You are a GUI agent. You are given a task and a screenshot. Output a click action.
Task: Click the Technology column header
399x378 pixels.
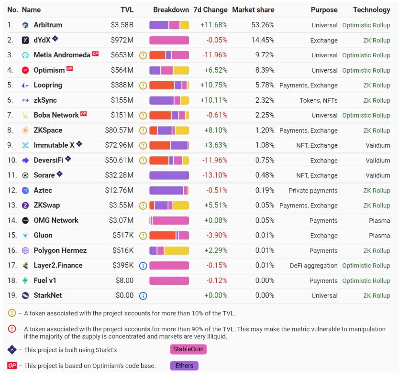pyautogui.click(x=371, y=10)
